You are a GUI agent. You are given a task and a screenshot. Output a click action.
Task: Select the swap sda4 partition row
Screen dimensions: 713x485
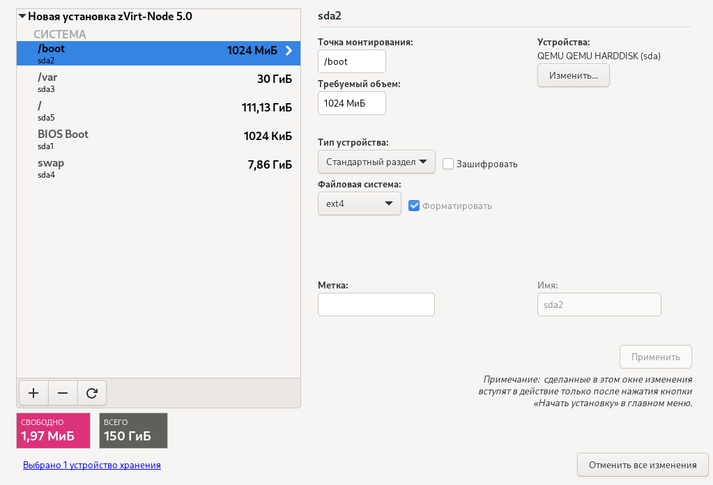coord(158,168)
